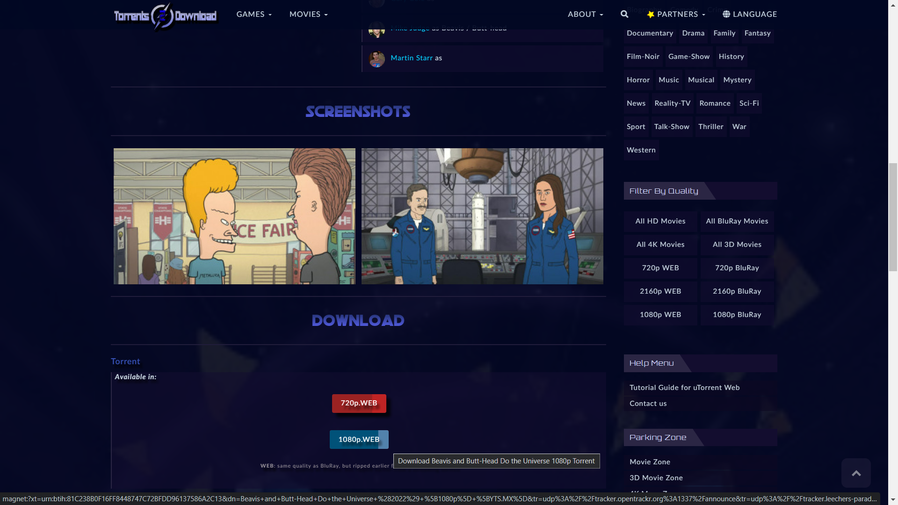Select the Drama genre

(x=693, y=33)
